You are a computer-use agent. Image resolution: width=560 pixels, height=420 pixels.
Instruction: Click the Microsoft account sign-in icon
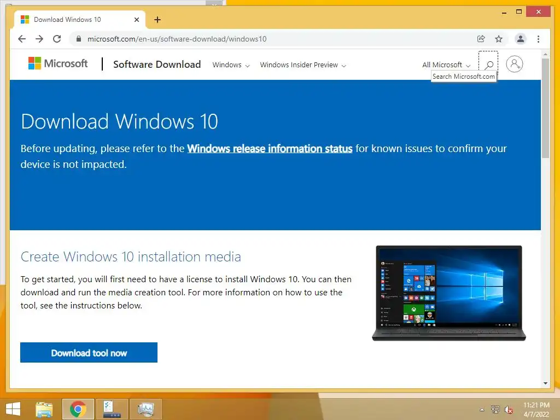pos(514,65)
